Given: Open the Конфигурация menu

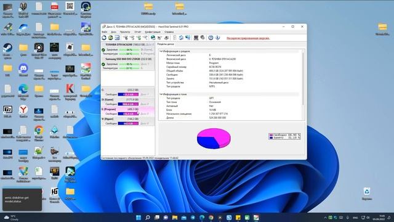Looking at the screenshot, I should (153, 32).
